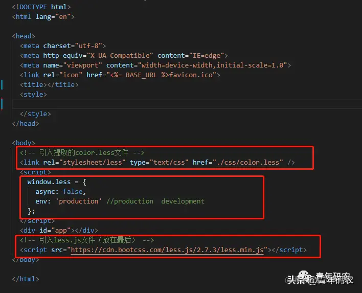Image resolution: width=362 pixels, height=293 pixels.
Task: Click the closing style tag
Action: (35, 114)
